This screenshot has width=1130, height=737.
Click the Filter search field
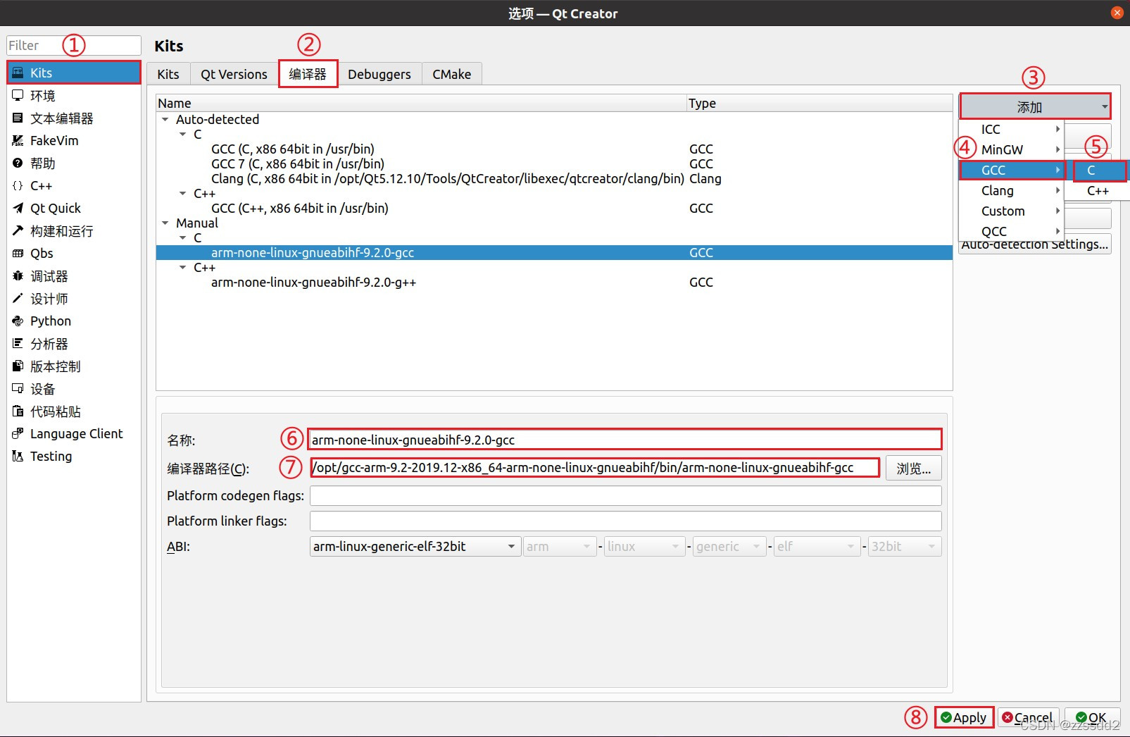pos(73,45)
